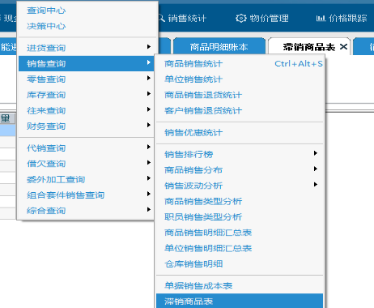Click the 价格跟踪 bar chart icon
Image resolution: width=374 pixels, height=308 pixels.
321,19
